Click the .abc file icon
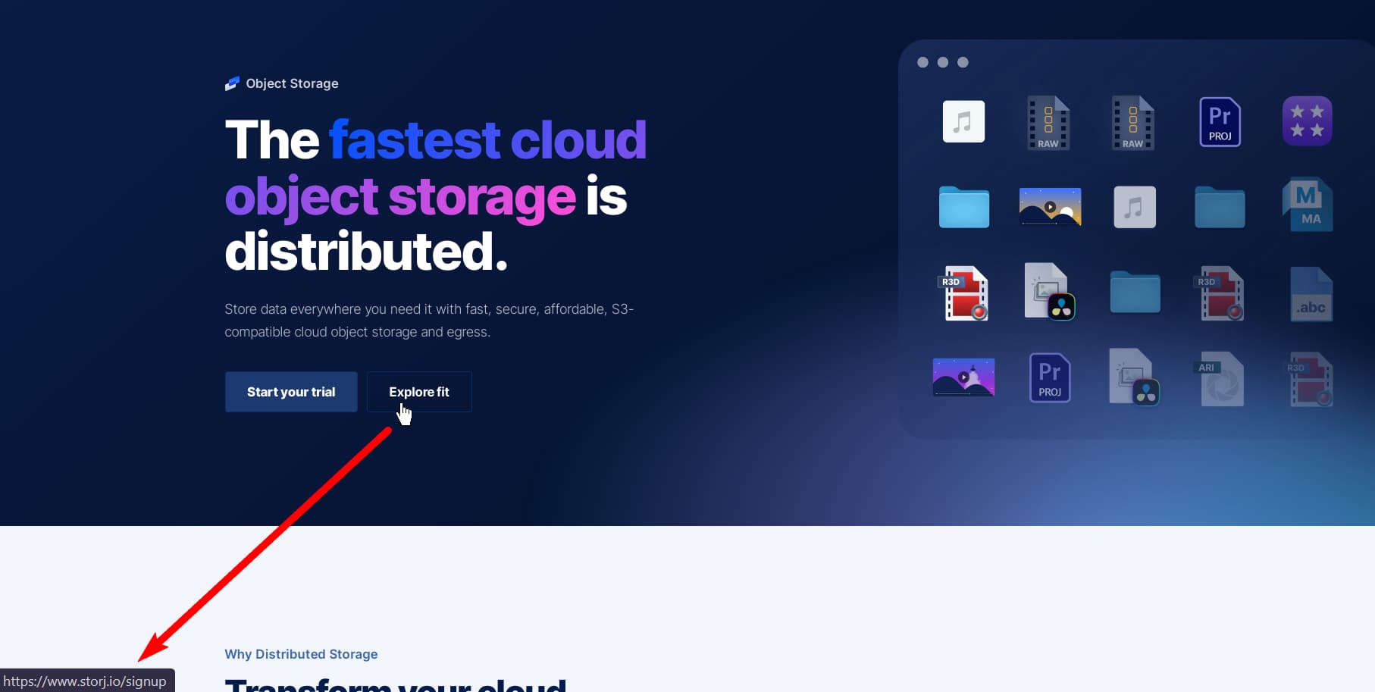The image size is (1375, 692). (x=1311, y=294)
